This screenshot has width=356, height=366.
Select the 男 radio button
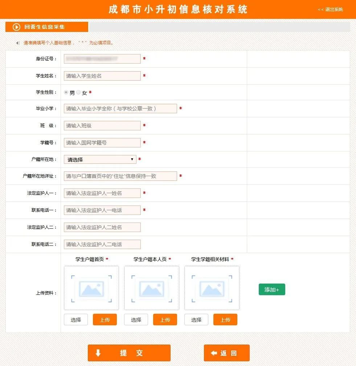[x=66, y=93]
